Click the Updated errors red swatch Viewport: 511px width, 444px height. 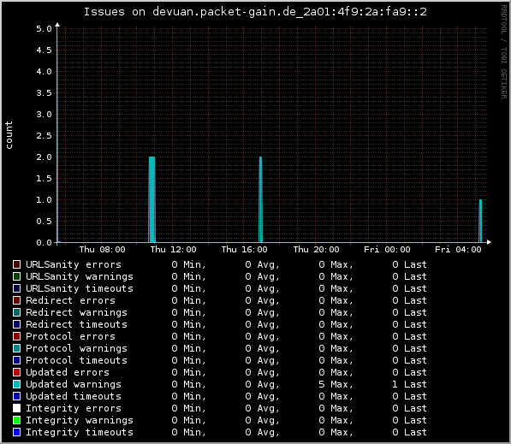point(16,372)
